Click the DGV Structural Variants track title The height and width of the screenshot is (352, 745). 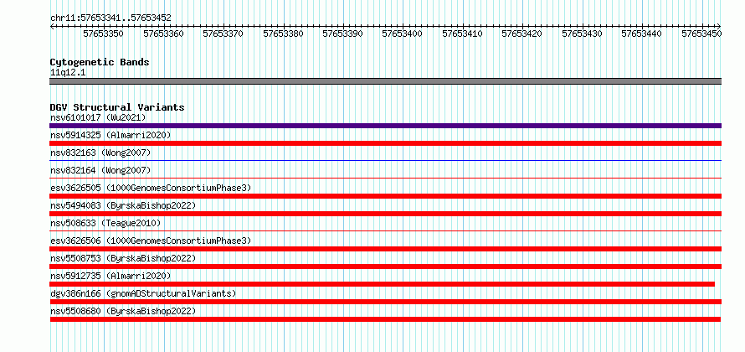coord(117,107)
